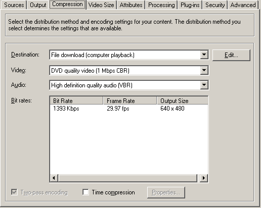Viewport: 261px width, 208px height.
Task: Click the left scroll arrow of bit rates list
Action: 54,178
